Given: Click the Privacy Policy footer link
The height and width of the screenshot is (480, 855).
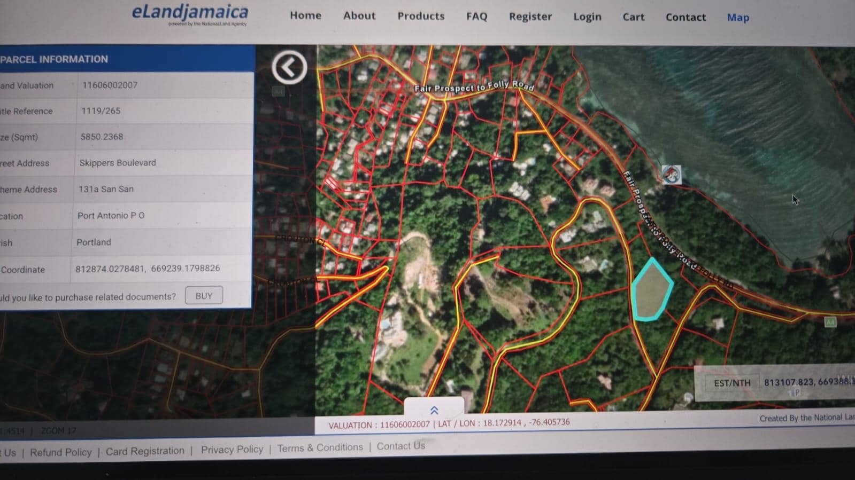Looking at the screenshot, I should pos(232,450).
